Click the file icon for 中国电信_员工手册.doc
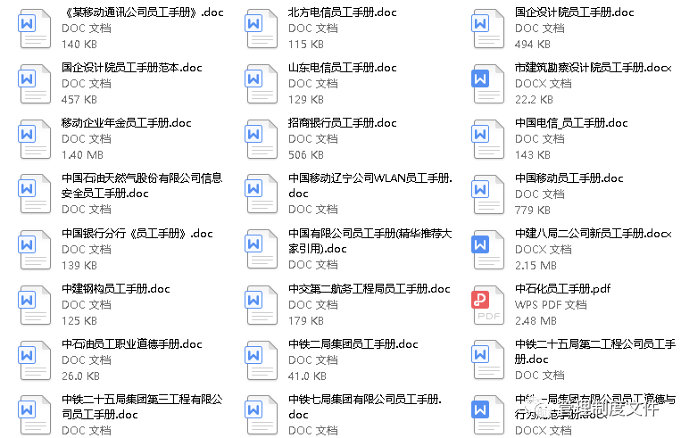This screenshot has height=438, width=681. pos(488,139)
